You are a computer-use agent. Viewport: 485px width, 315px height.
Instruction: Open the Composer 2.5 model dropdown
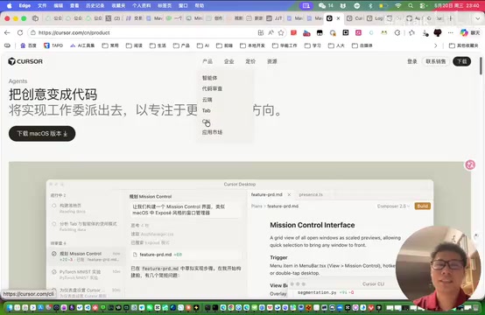(x=393, y=206)
